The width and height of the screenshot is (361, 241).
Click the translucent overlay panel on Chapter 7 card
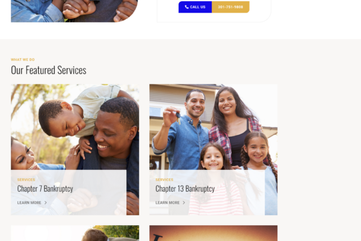(69, 193)
